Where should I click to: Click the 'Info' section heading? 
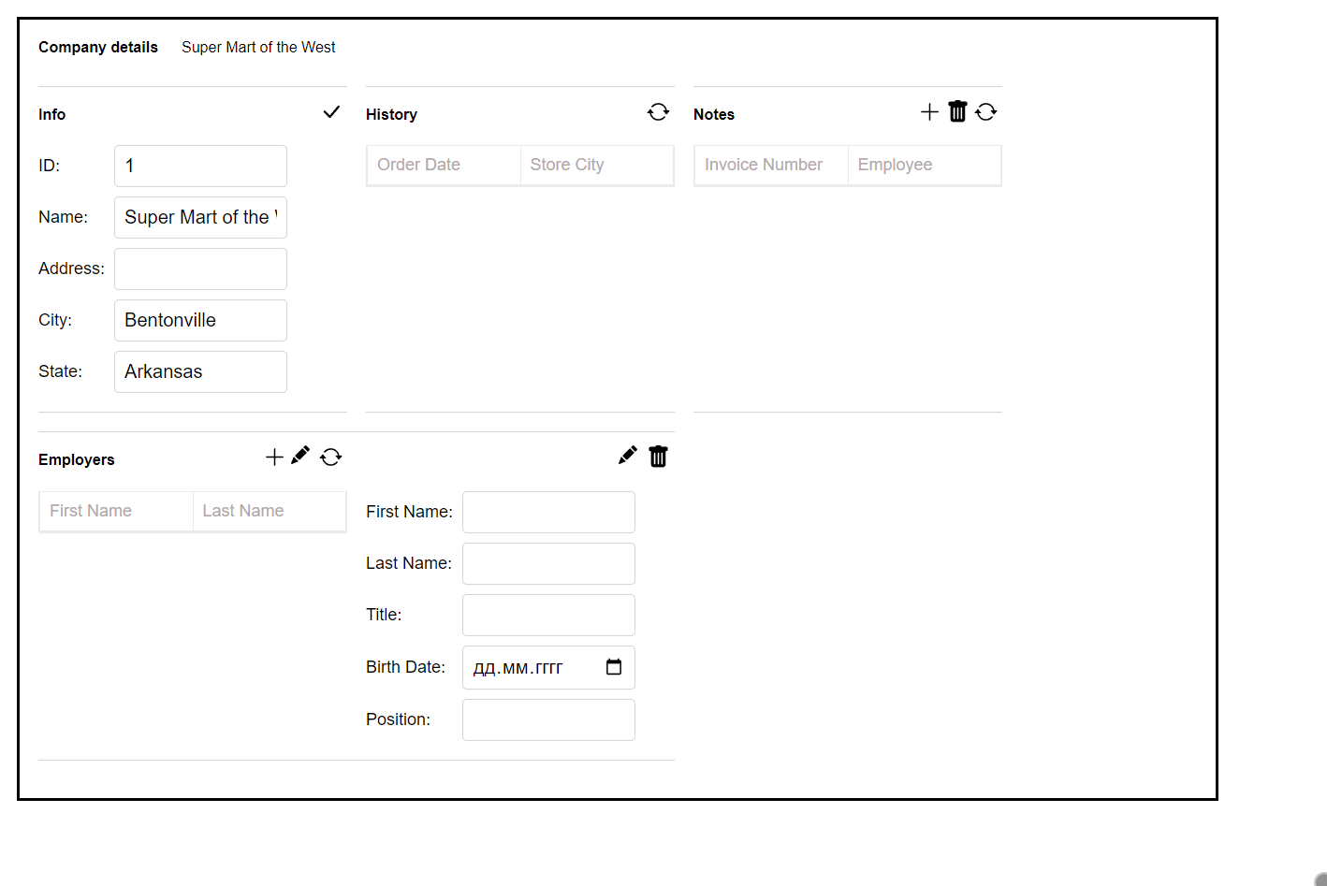click(x=51, y=114)
